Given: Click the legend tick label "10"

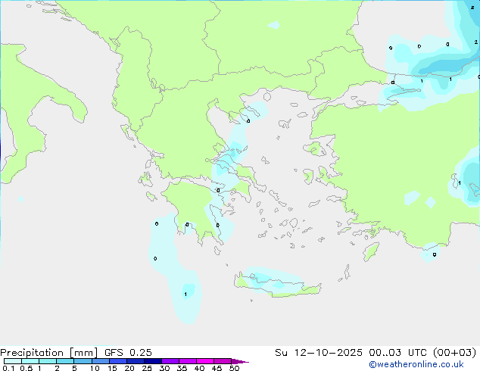Looking at the screenshot, I should 95,368.
